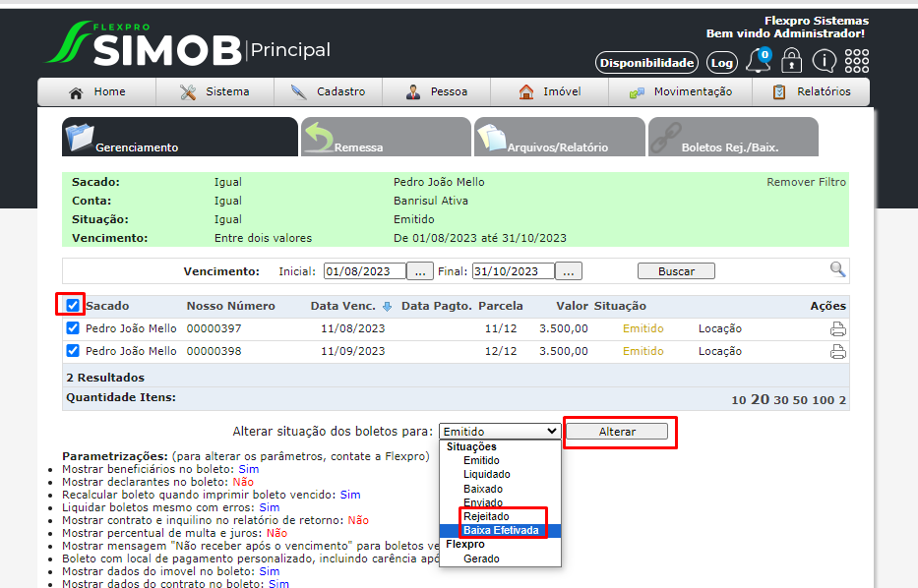Viewport: 918px width, 588px height.
Task: Set items per page to 30
Action: click(x=781, y=400)
